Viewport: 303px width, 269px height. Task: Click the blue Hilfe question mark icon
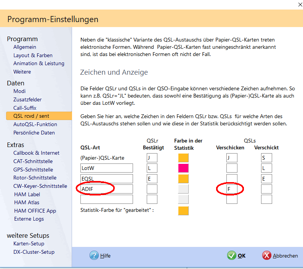[x=94, y=255]
